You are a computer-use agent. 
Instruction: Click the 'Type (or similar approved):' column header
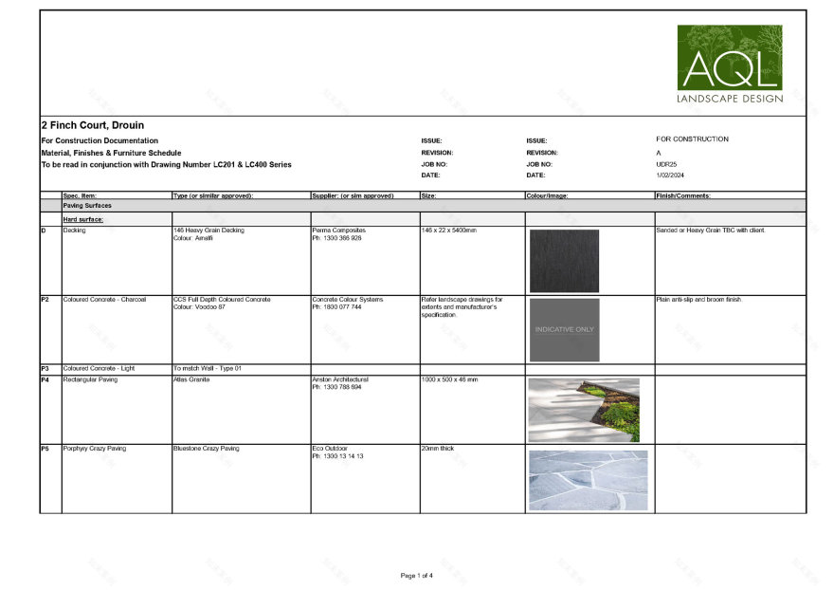(x=213, y=195)
